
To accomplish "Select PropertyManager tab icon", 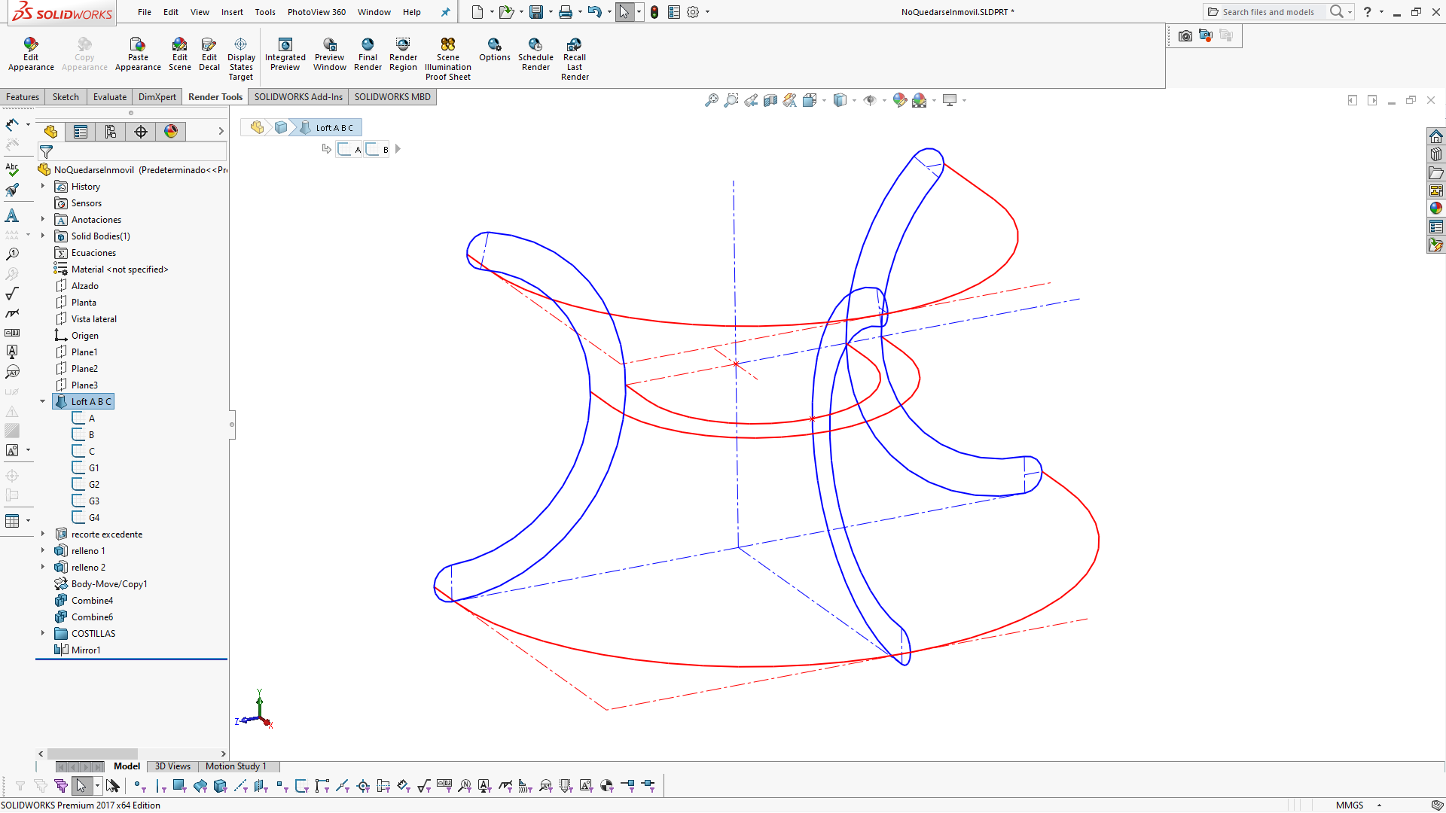I will pyautogui.click(x=81, y=132).
